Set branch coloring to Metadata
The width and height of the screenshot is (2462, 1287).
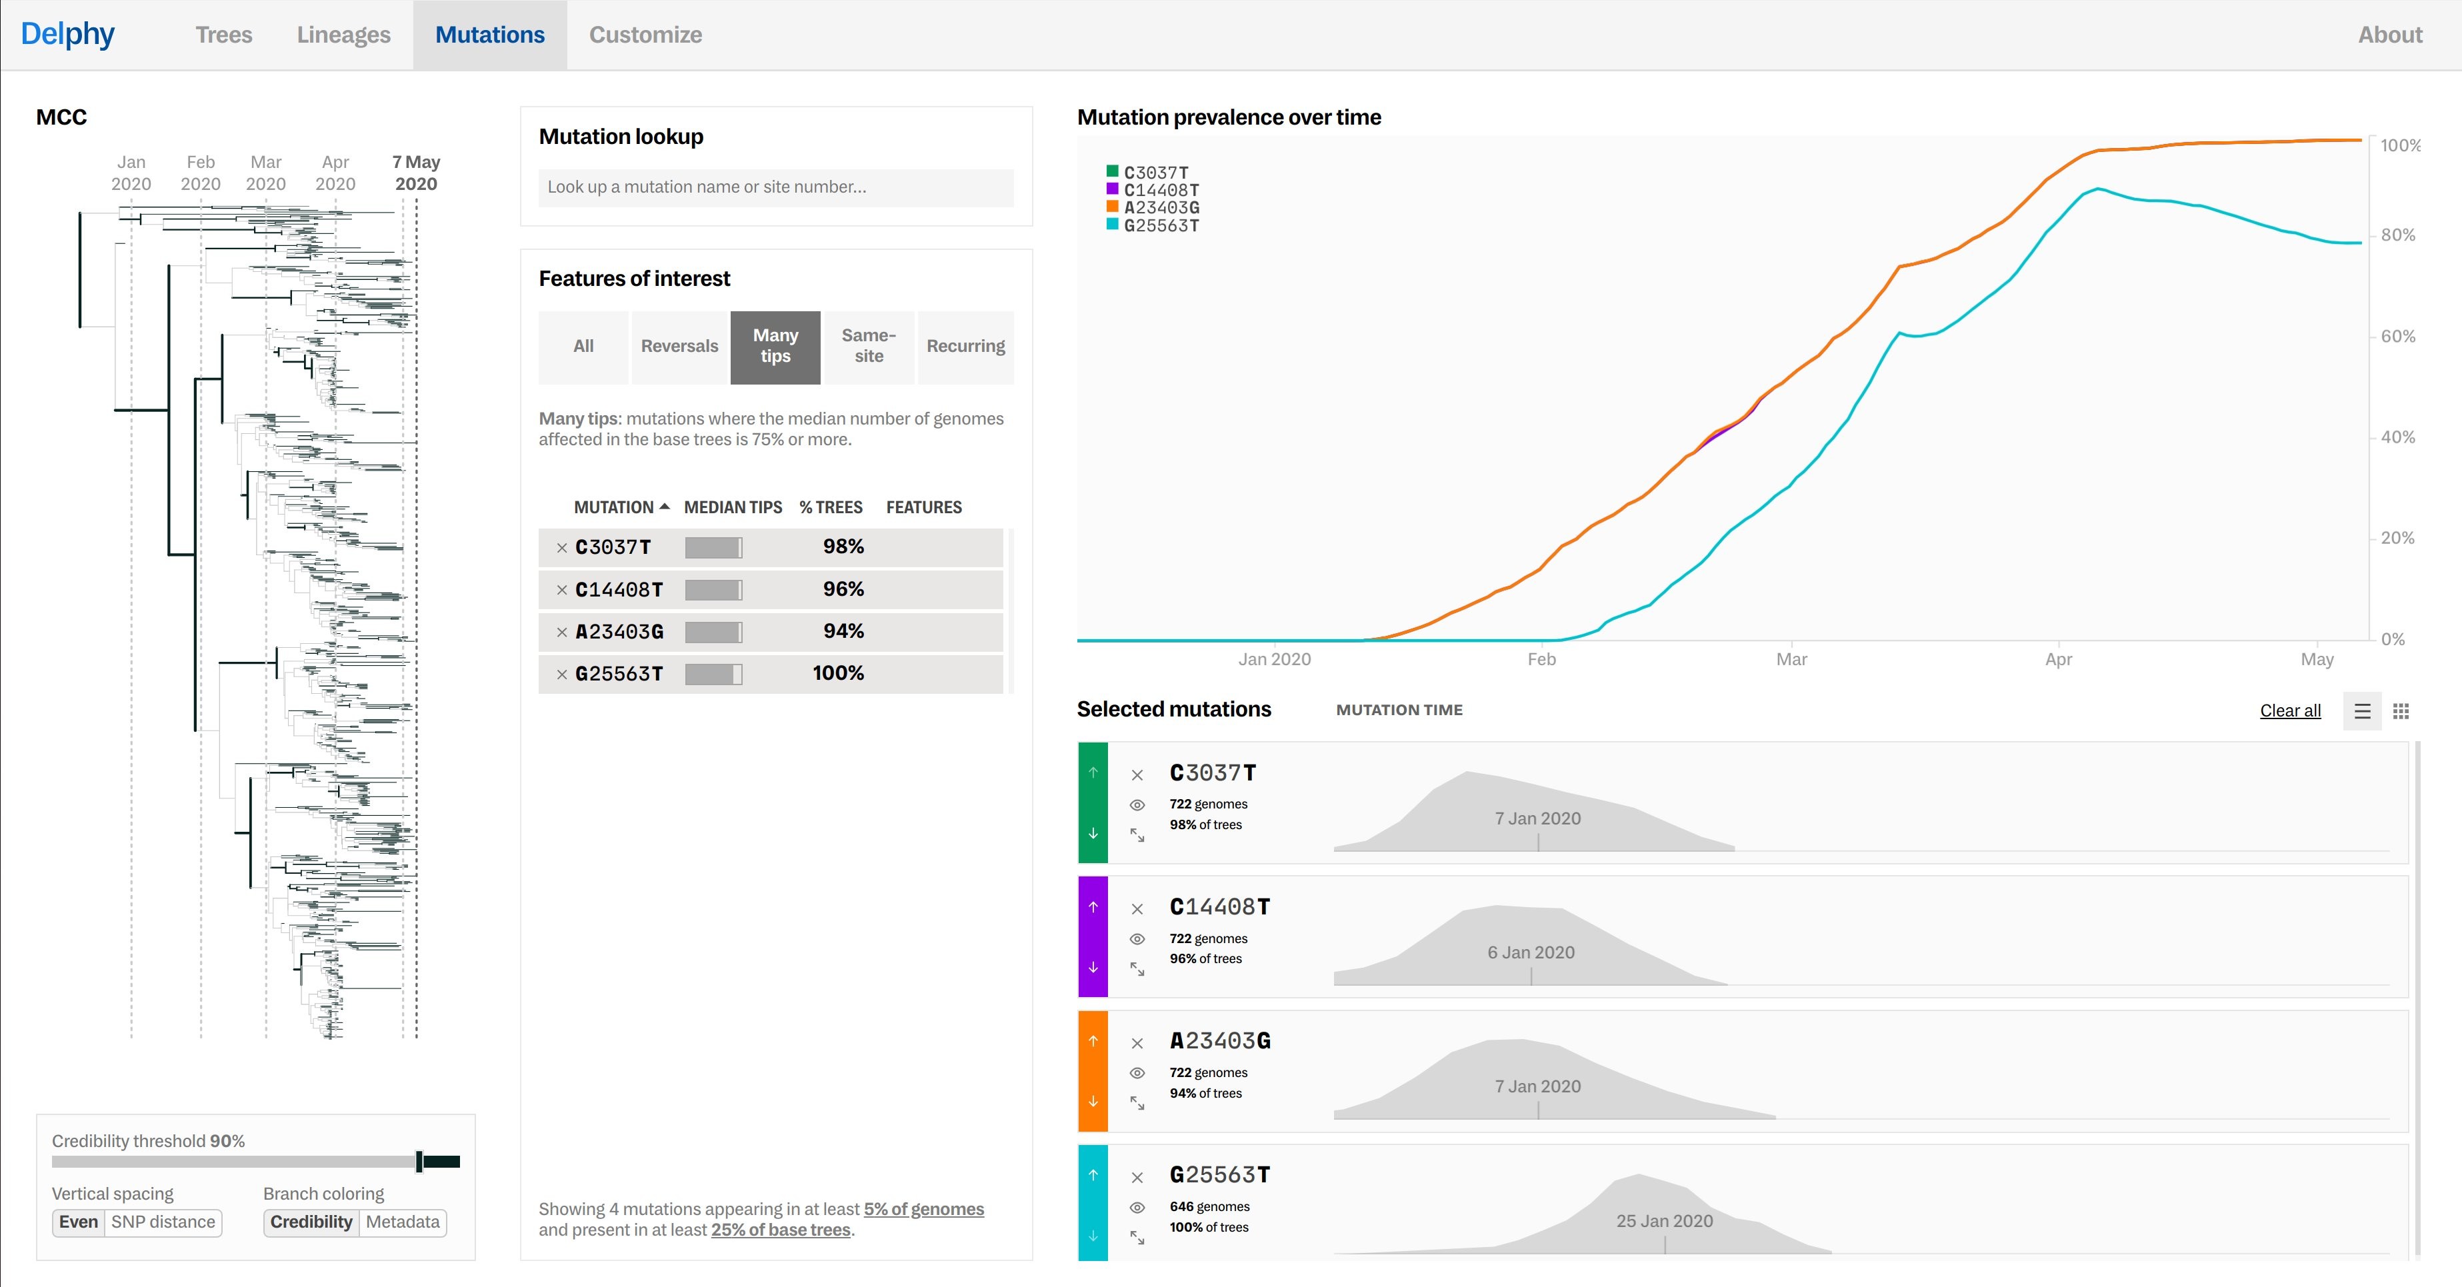click(403, 1222)
